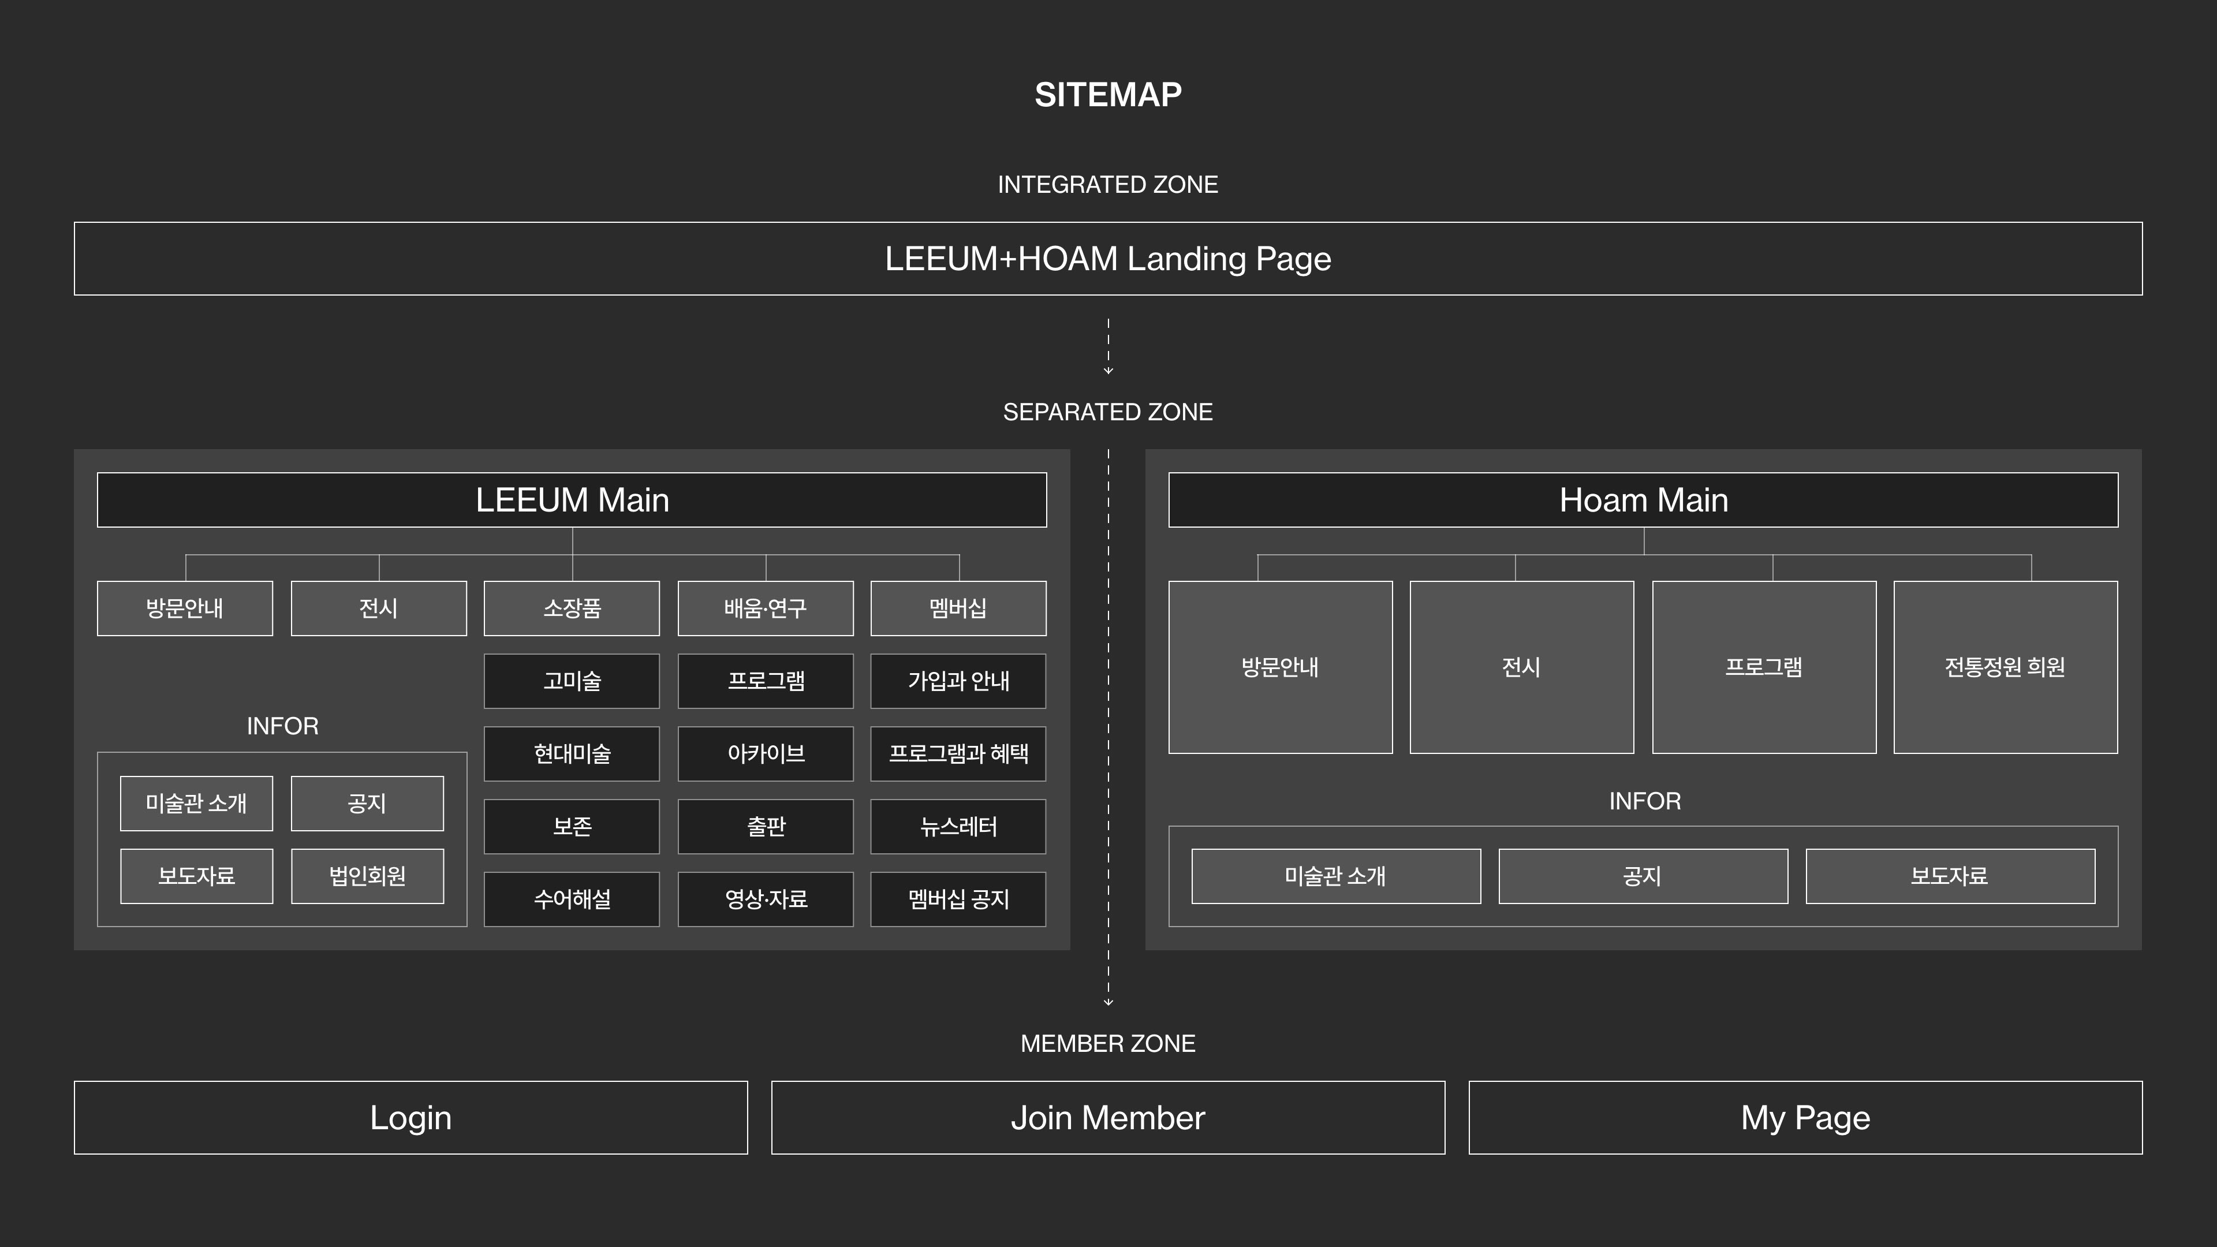This screenshot has width=2217, height=1247.
Task: Select the LEEUM Main box
Action: coord(572,500)
